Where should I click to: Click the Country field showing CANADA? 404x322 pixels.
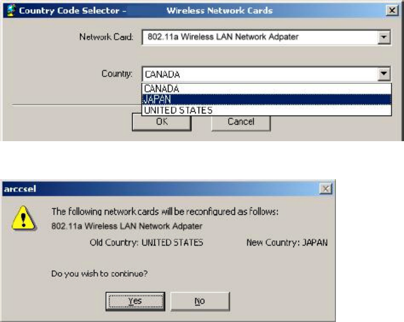pyautogui.click(x=267, y=74)
